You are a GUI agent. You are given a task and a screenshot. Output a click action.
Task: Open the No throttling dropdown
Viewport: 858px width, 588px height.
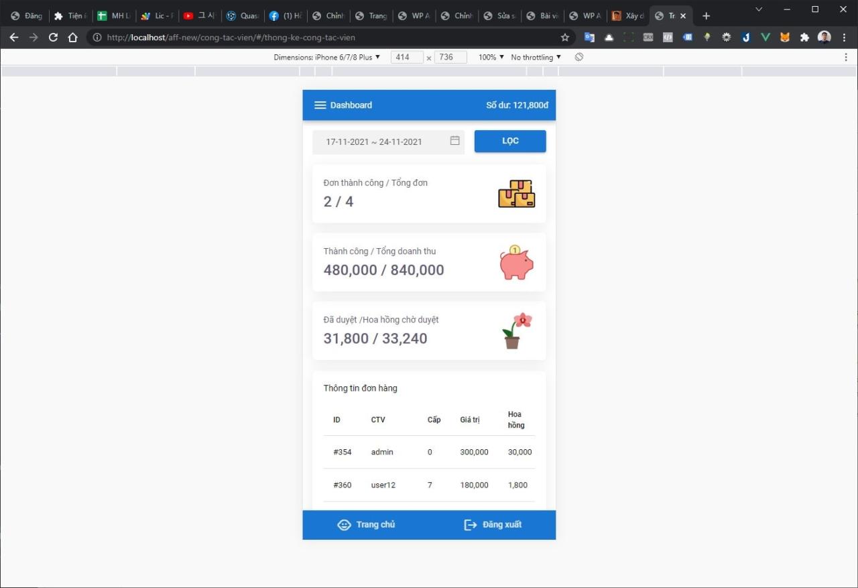(x=535, y=57)
